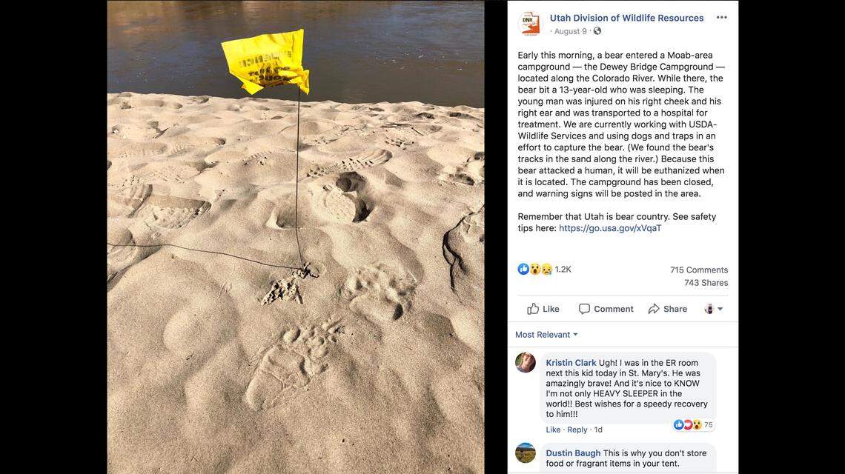Viewport: 845px width, 474px height.
Task: Click the Utah DNR page profile logo
Action: pos(530,24)
